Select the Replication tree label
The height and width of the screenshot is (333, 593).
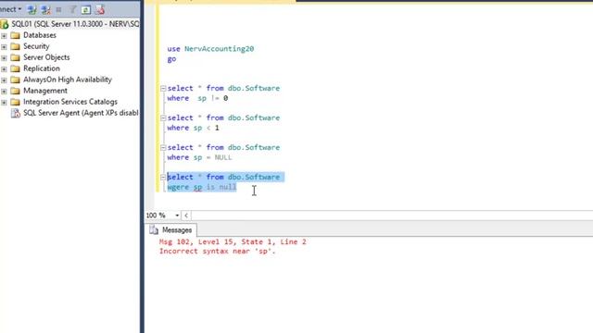coord(42,68)
